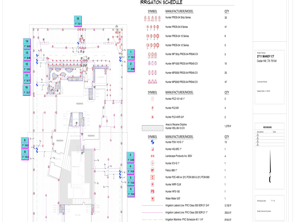Select the Hunter PLD-BV F flush valve symbol
The width and height of the screenshot is (297, 222).
pos(152,108)
